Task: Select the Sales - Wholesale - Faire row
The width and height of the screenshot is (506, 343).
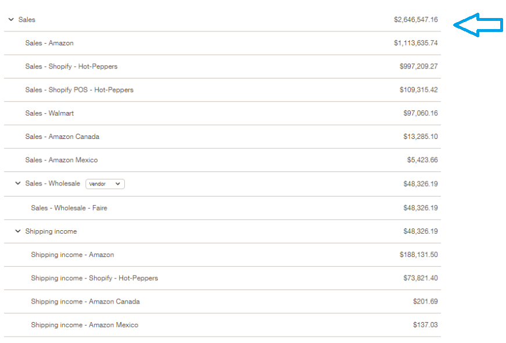Action: pyautogui.click(x=69, y=208)
